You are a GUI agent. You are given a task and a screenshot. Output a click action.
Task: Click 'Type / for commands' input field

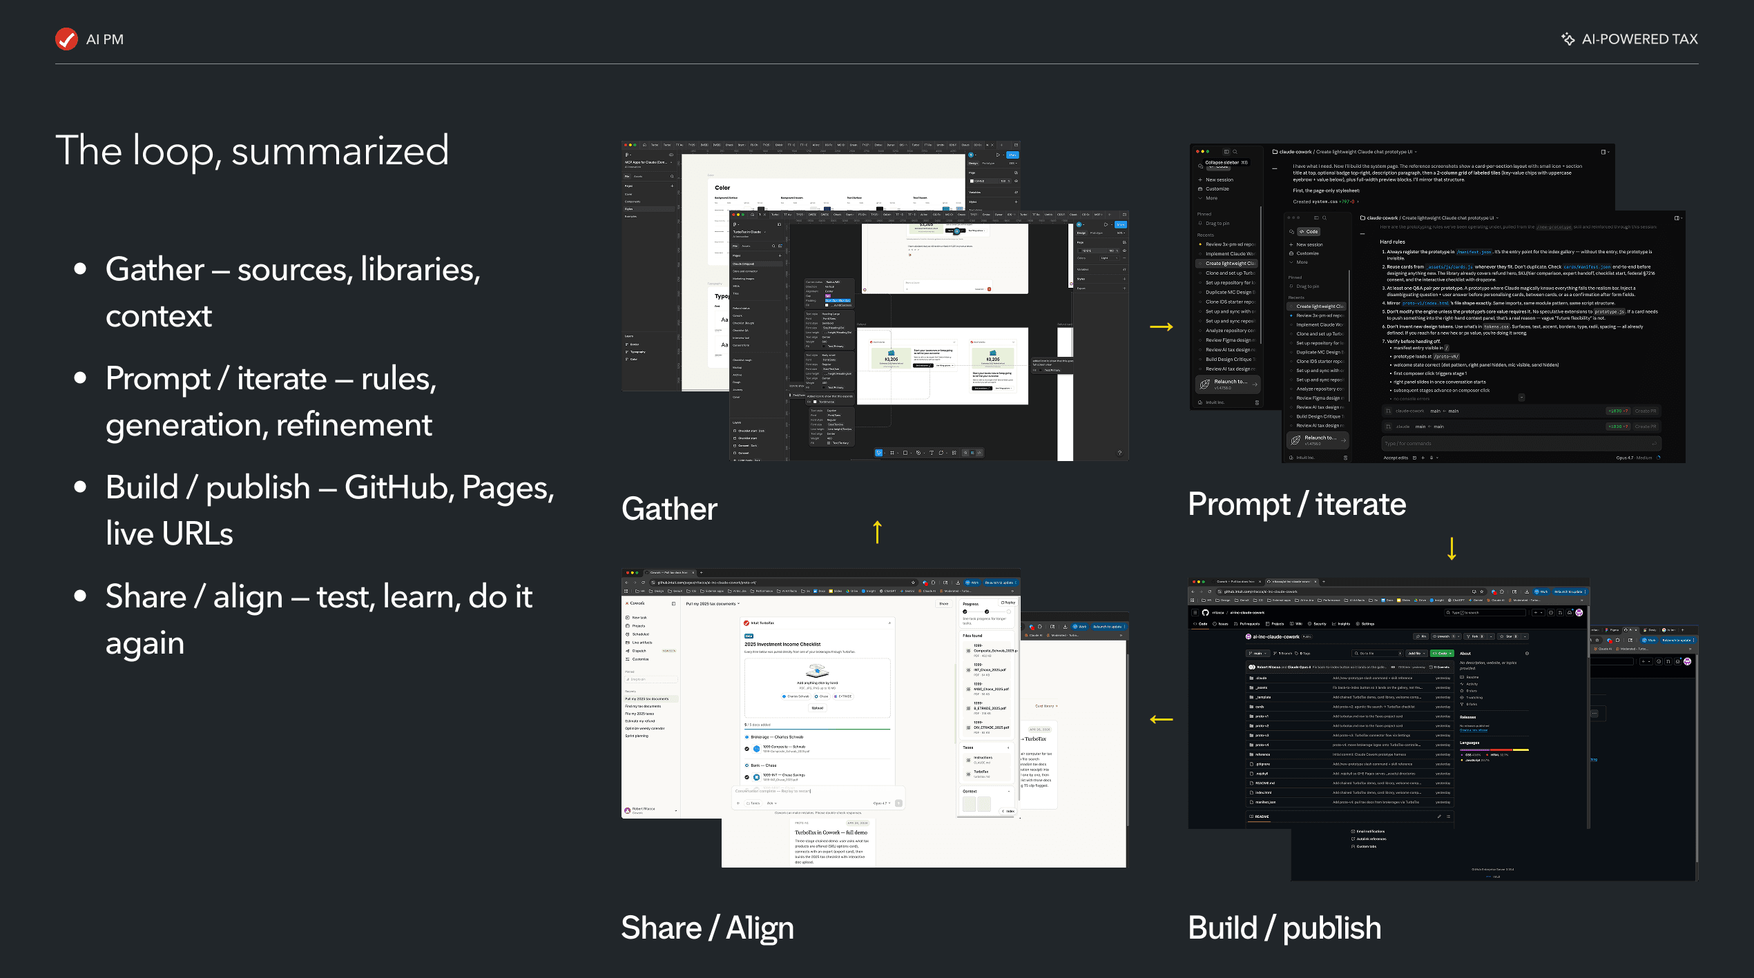(x=1521, y=443)
